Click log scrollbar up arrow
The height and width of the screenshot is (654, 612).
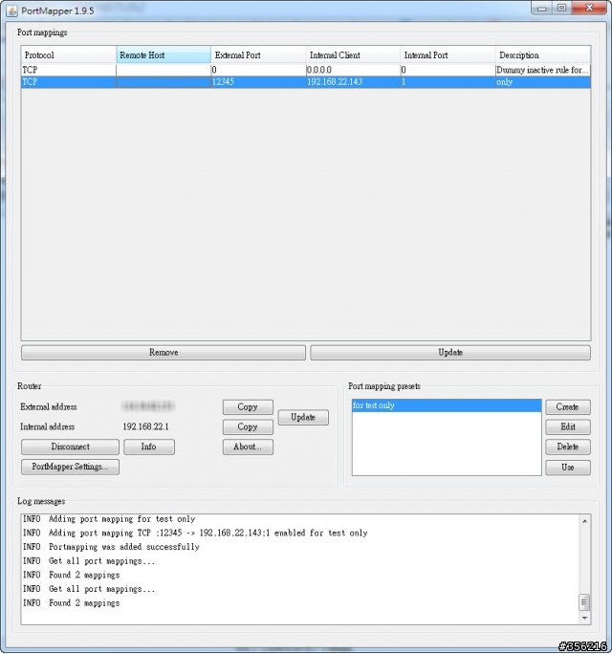(x=584, y=521)
